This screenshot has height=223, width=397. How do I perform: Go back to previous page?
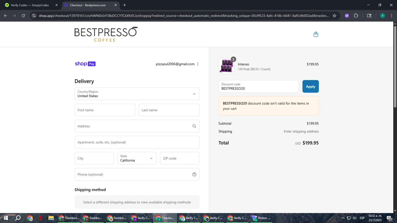[x=6, y=16]
